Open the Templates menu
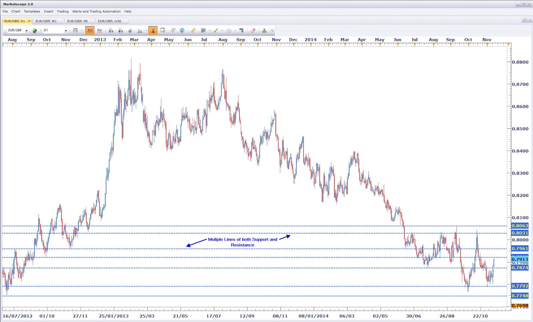The image size is (533, 322). click(x=32, y=11)
